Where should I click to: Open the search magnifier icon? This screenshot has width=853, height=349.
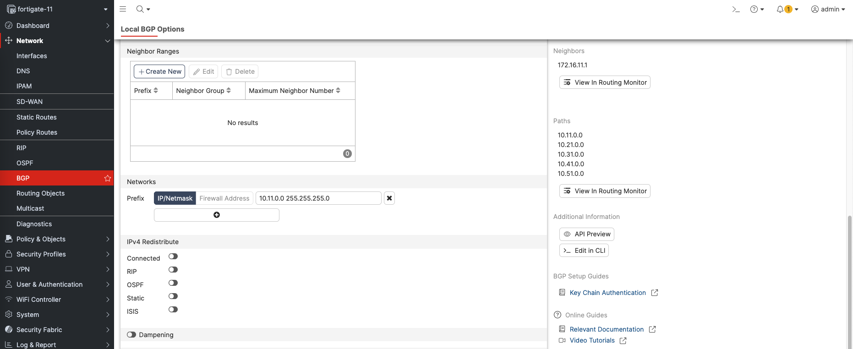(x=140, y=9)
